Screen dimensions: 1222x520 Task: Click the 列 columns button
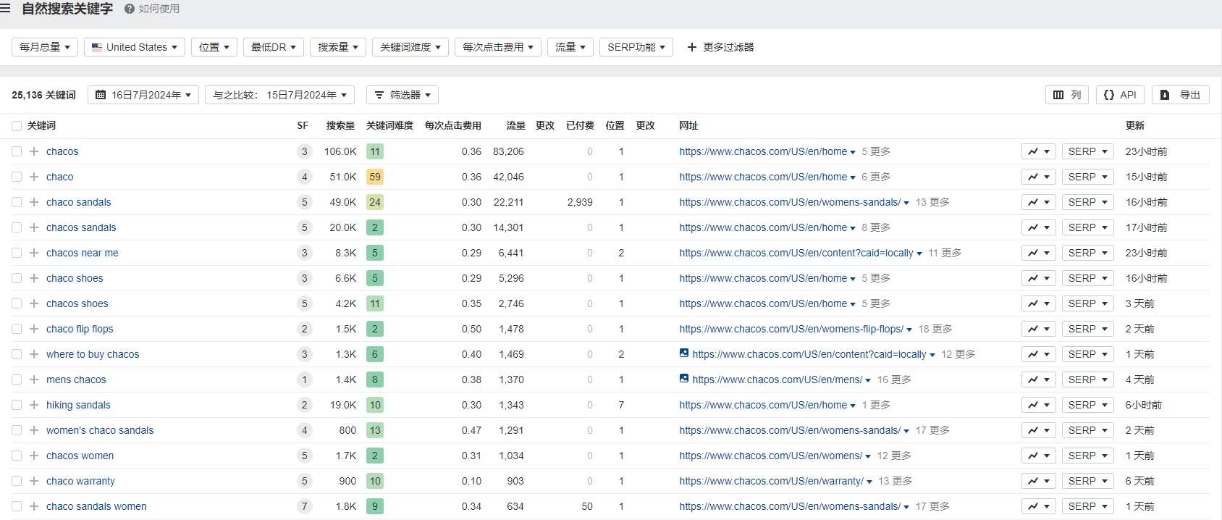(1067, 95)
